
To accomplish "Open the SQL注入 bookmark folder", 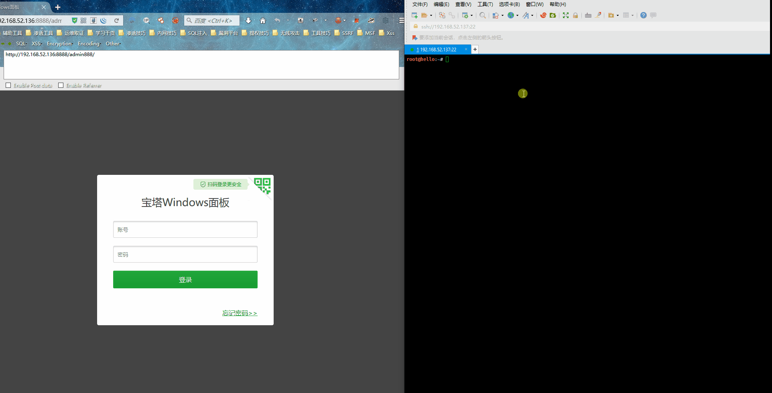I will (194, 33).
